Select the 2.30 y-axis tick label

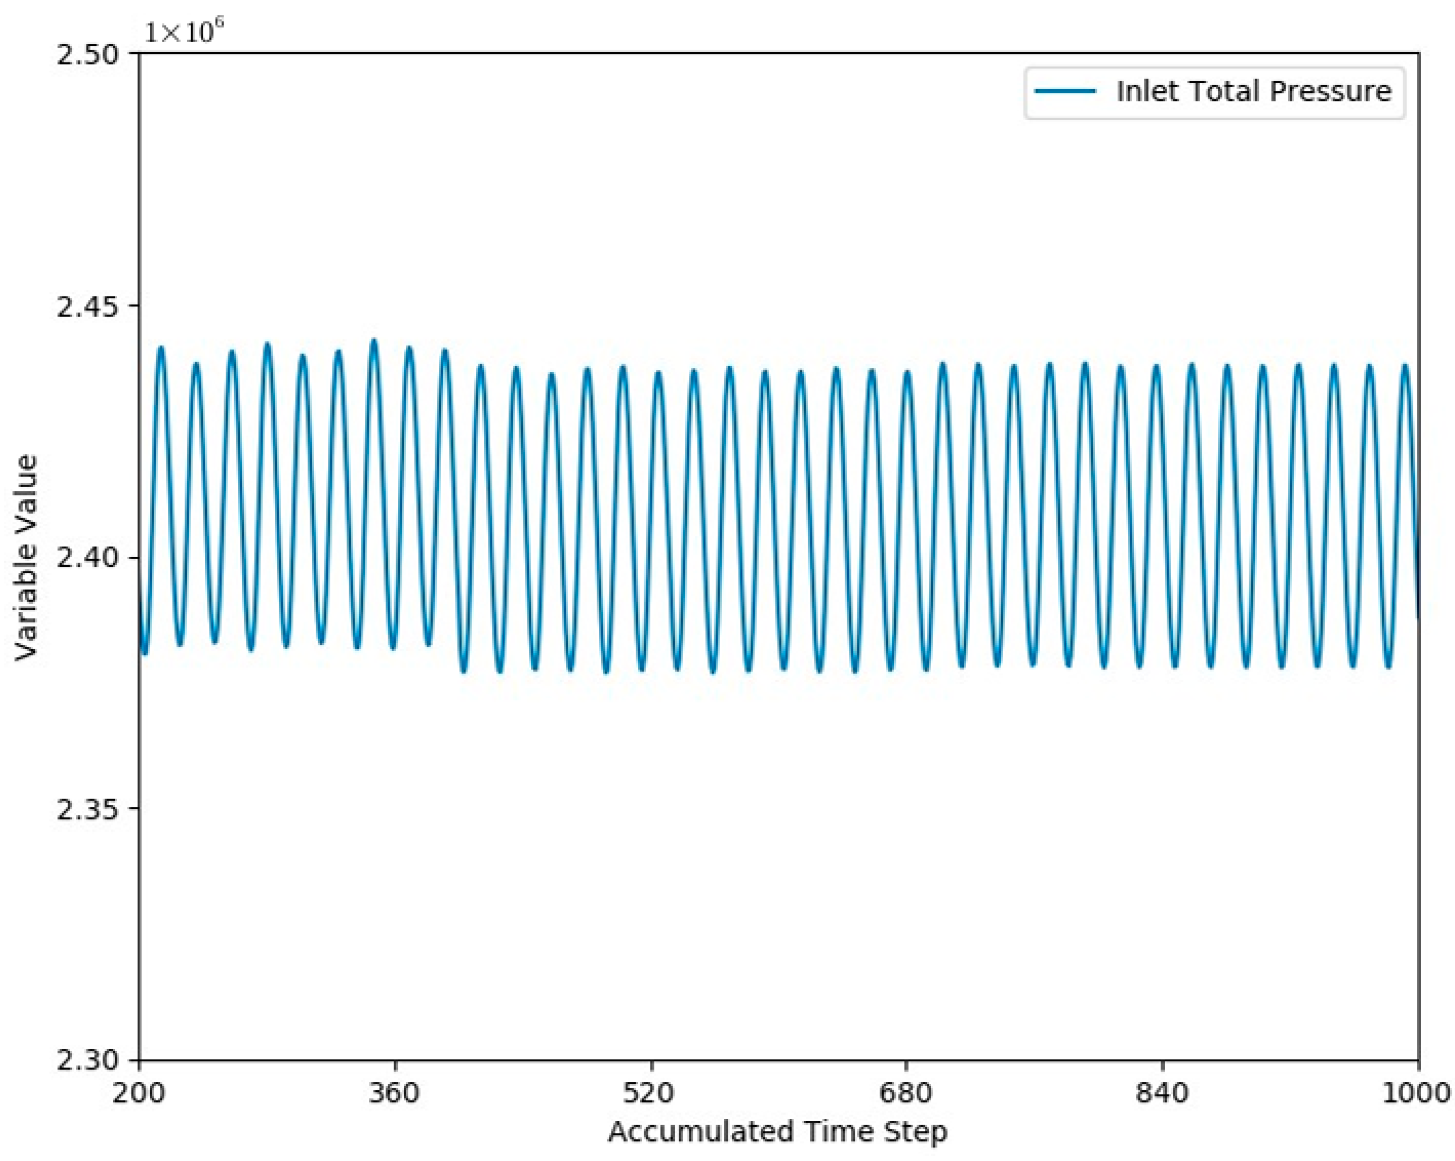tap(87, 1061)
